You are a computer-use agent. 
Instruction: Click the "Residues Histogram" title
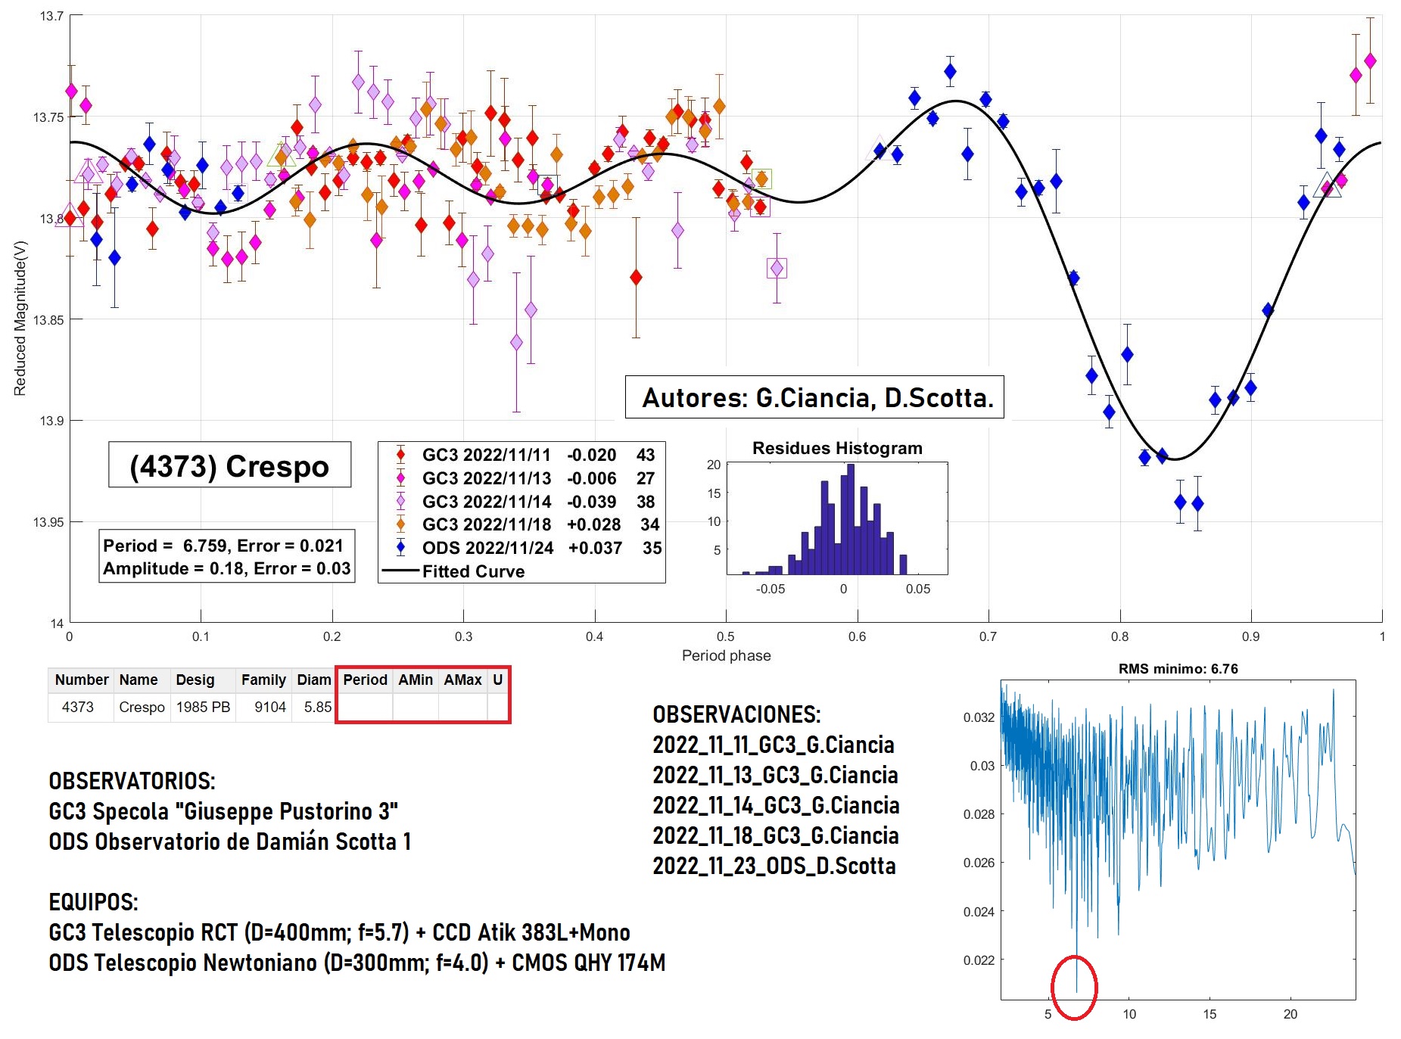coord(837,448)
